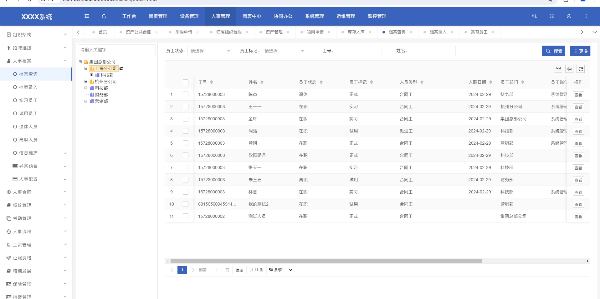The height and width of the screenshot is (299, 600).
Task: Tick the checkbox for 测试人员 row
Action: pos(186,216)
